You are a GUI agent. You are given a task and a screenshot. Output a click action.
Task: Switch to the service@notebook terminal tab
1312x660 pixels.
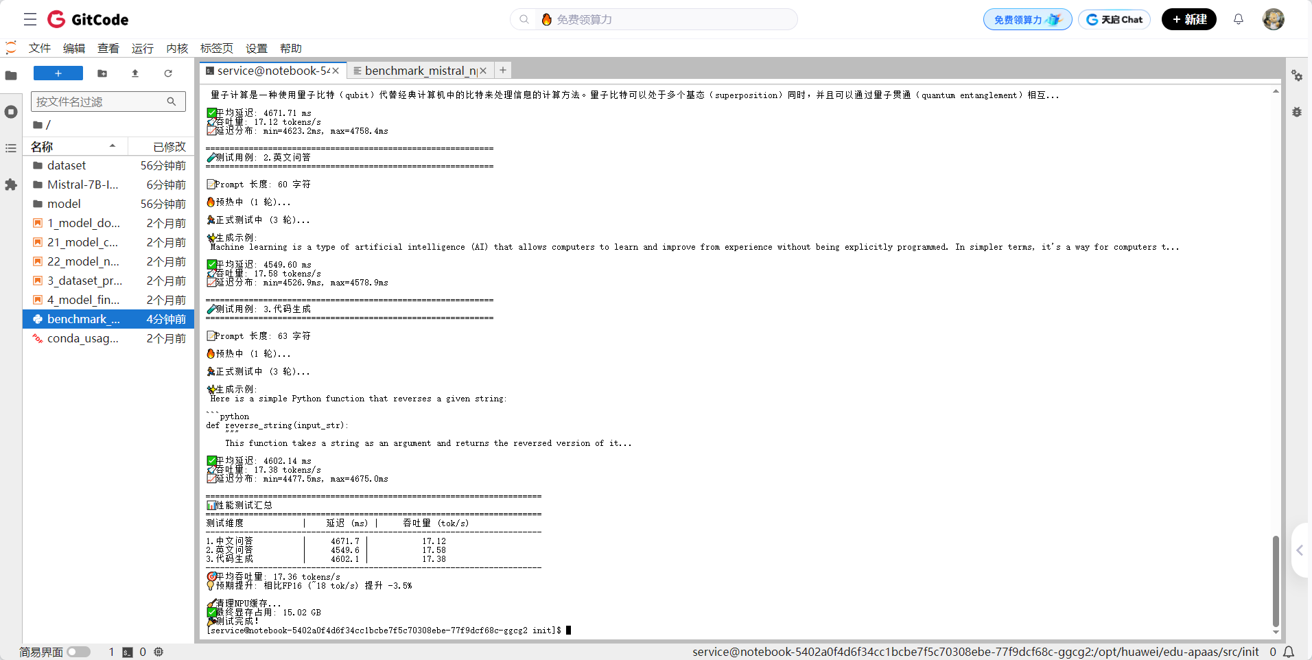(x=272, y=71)
